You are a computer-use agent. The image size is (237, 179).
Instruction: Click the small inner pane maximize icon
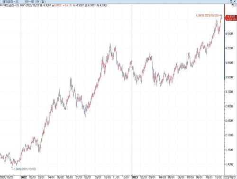click(x=233, y=5)
